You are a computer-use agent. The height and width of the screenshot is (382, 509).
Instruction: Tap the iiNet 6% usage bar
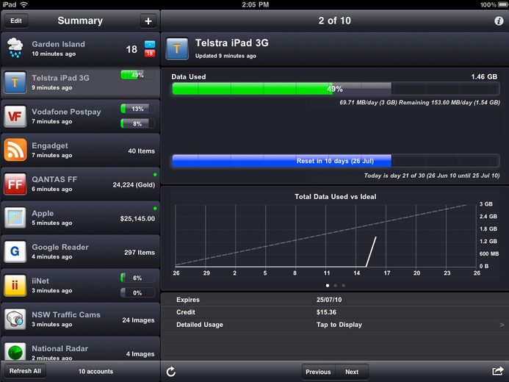click(x=137, y=278)
